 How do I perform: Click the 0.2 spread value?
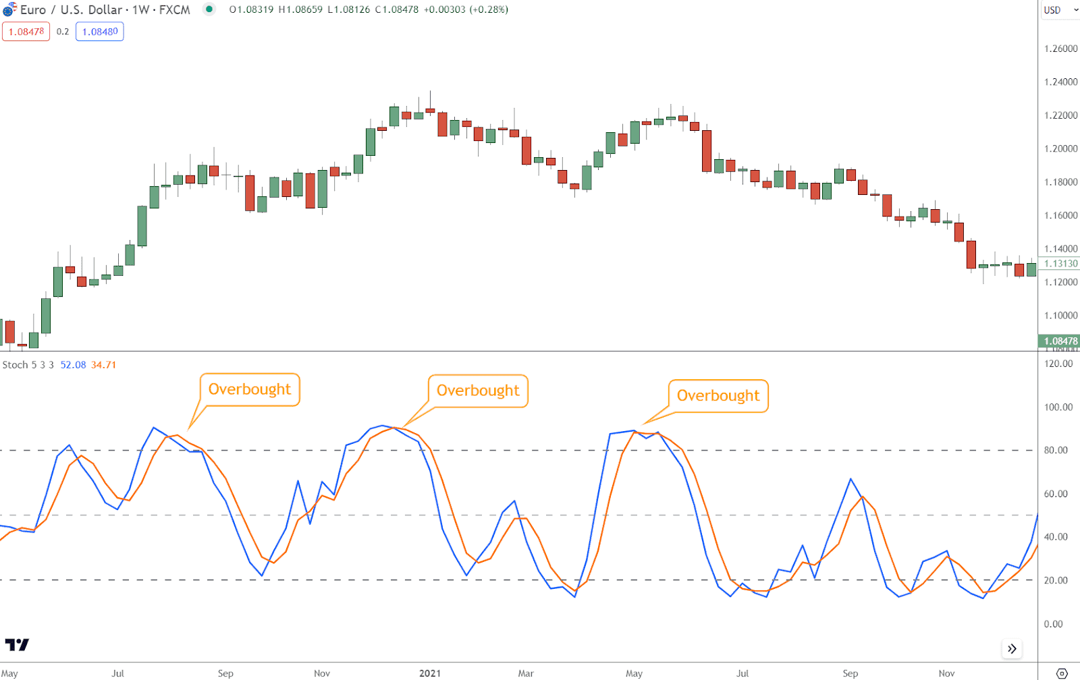pos(63,32)
